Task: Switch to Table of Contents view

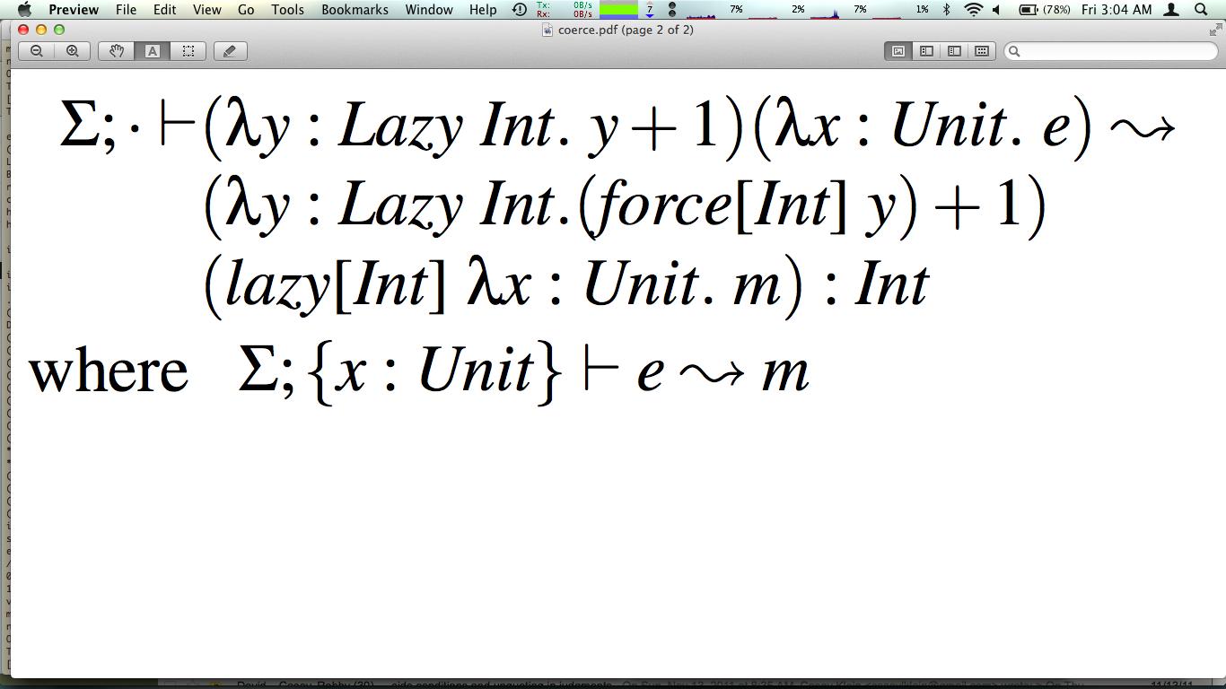Action: pos(954,51)
